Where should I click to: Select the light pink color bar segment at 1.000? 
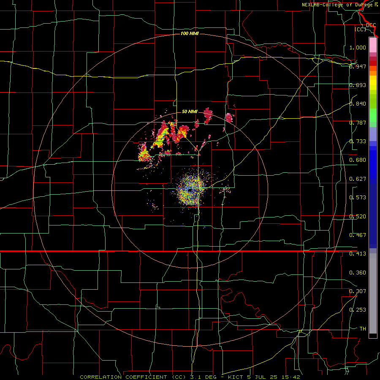(373, 45)
